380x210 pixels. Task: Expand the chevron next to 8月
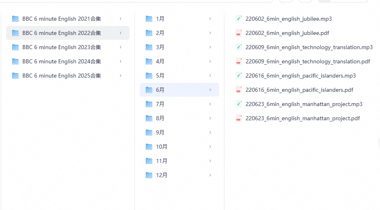[x=210, y=119]
